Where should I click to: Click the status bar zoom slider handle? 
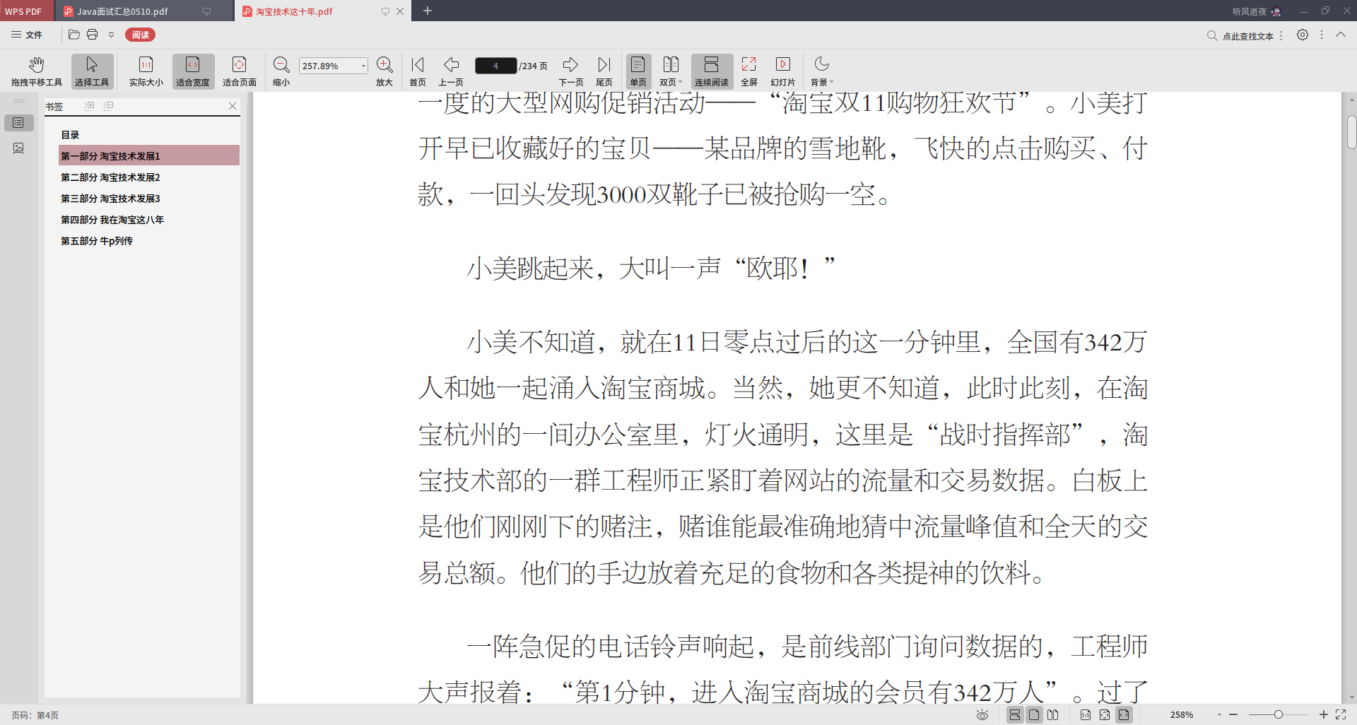pyautogui.click(x=1279, y=715)
